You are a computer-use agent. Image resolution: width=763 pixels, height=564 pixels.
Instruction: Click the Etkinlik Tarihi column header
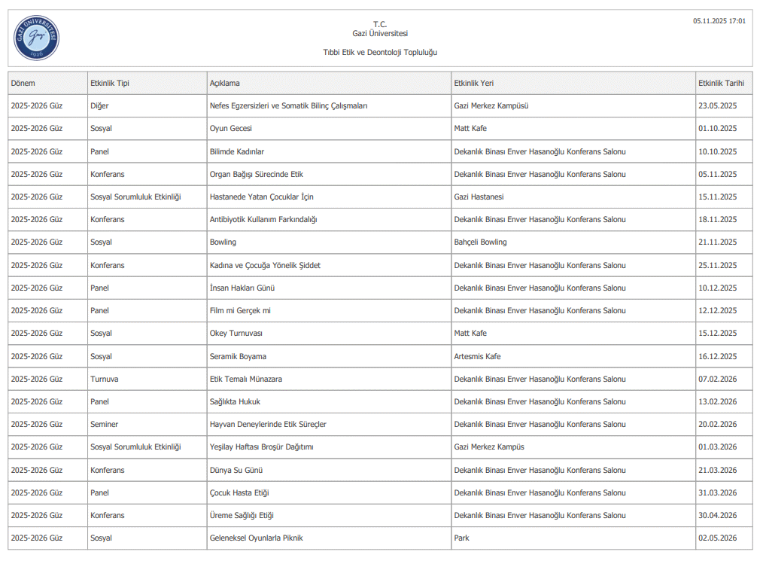(x=721, y=83)
